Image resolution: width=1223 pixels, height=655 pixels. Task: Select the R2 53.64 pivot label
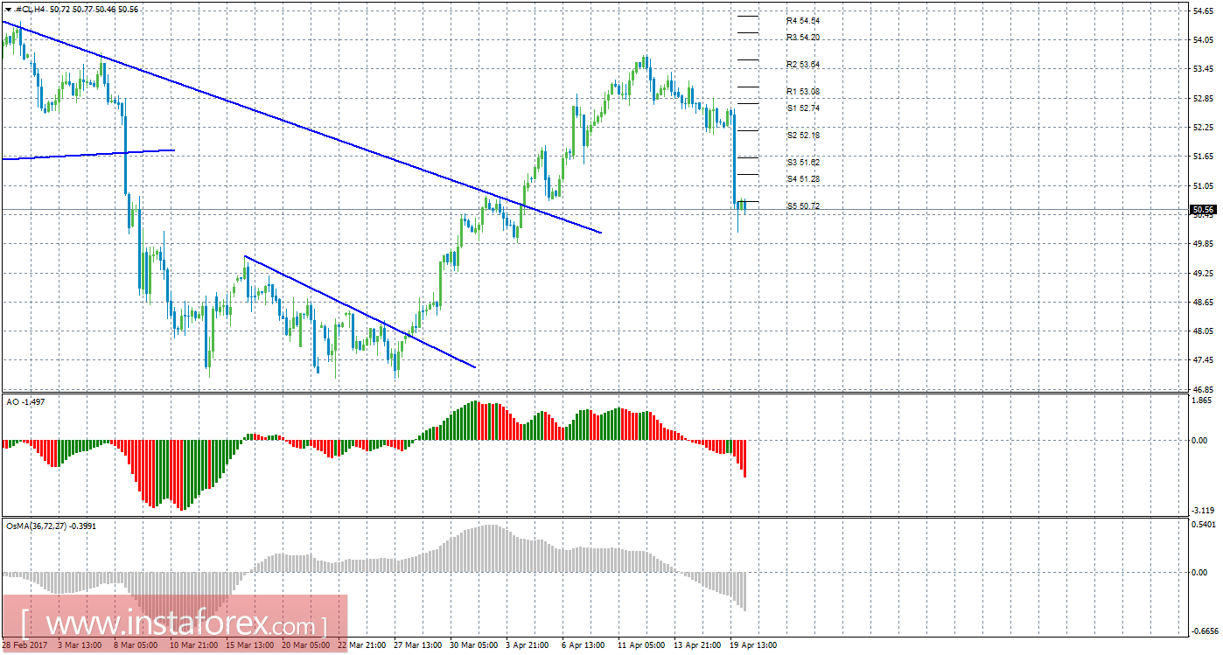click(x=802, y=65)
